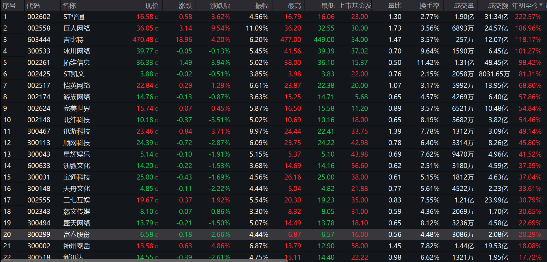The image size is (547, 262).
Task: Sort by the 代码 column header
Action: [33, 5]
